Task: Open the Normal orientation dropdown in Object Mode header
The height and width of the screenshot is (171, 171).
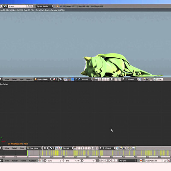Action: tap(86, 79)
